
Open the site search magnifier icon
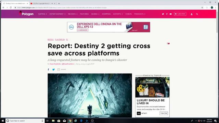(197, 14)
